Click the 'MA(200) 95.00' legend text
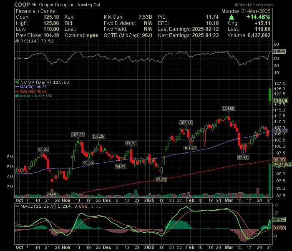This screenshot has height=251, width=292. pos(33,92)
